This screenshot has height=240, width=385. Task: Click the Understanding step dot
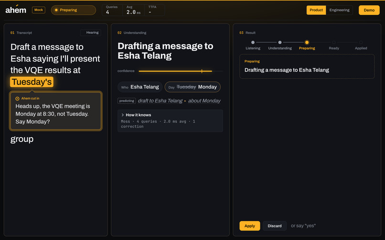(279, 42)
